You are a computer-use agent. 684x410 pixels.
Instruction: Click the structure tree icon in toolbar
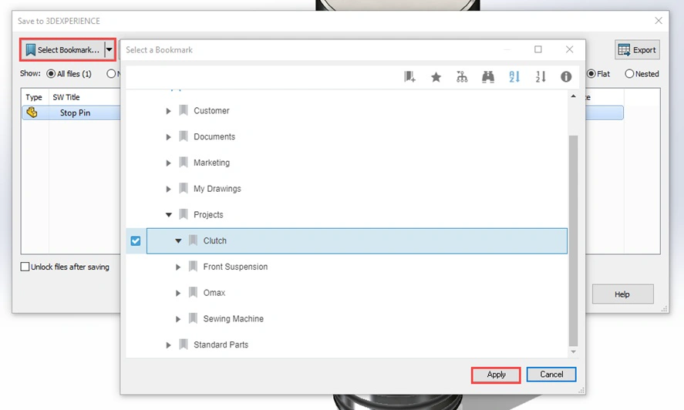461,77
